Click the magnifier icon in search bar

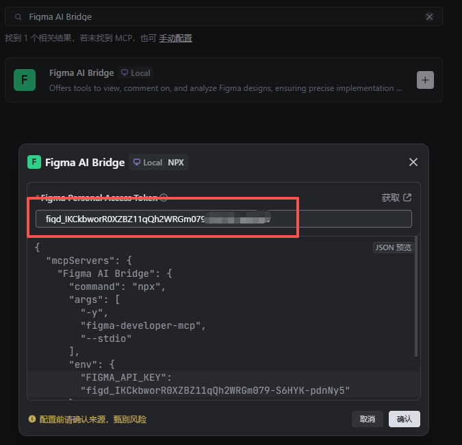tap(18, 16)
